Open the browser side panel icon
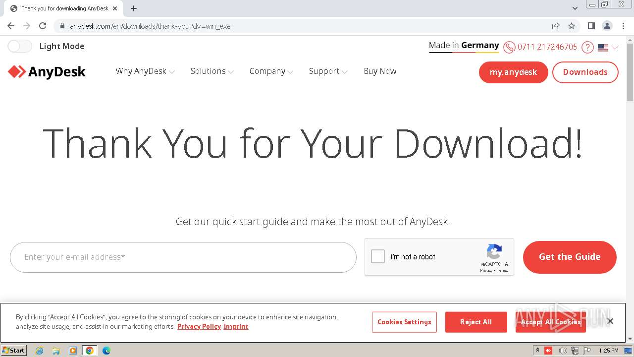Viewport: 634px width, 357px height. point(591,26)
